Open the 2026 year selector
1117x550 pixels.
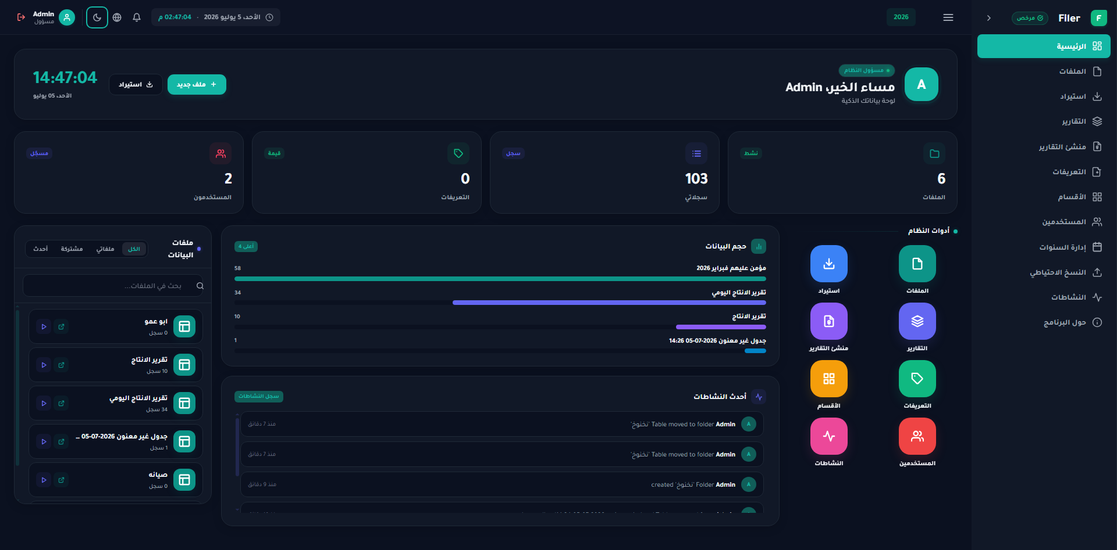901,17
